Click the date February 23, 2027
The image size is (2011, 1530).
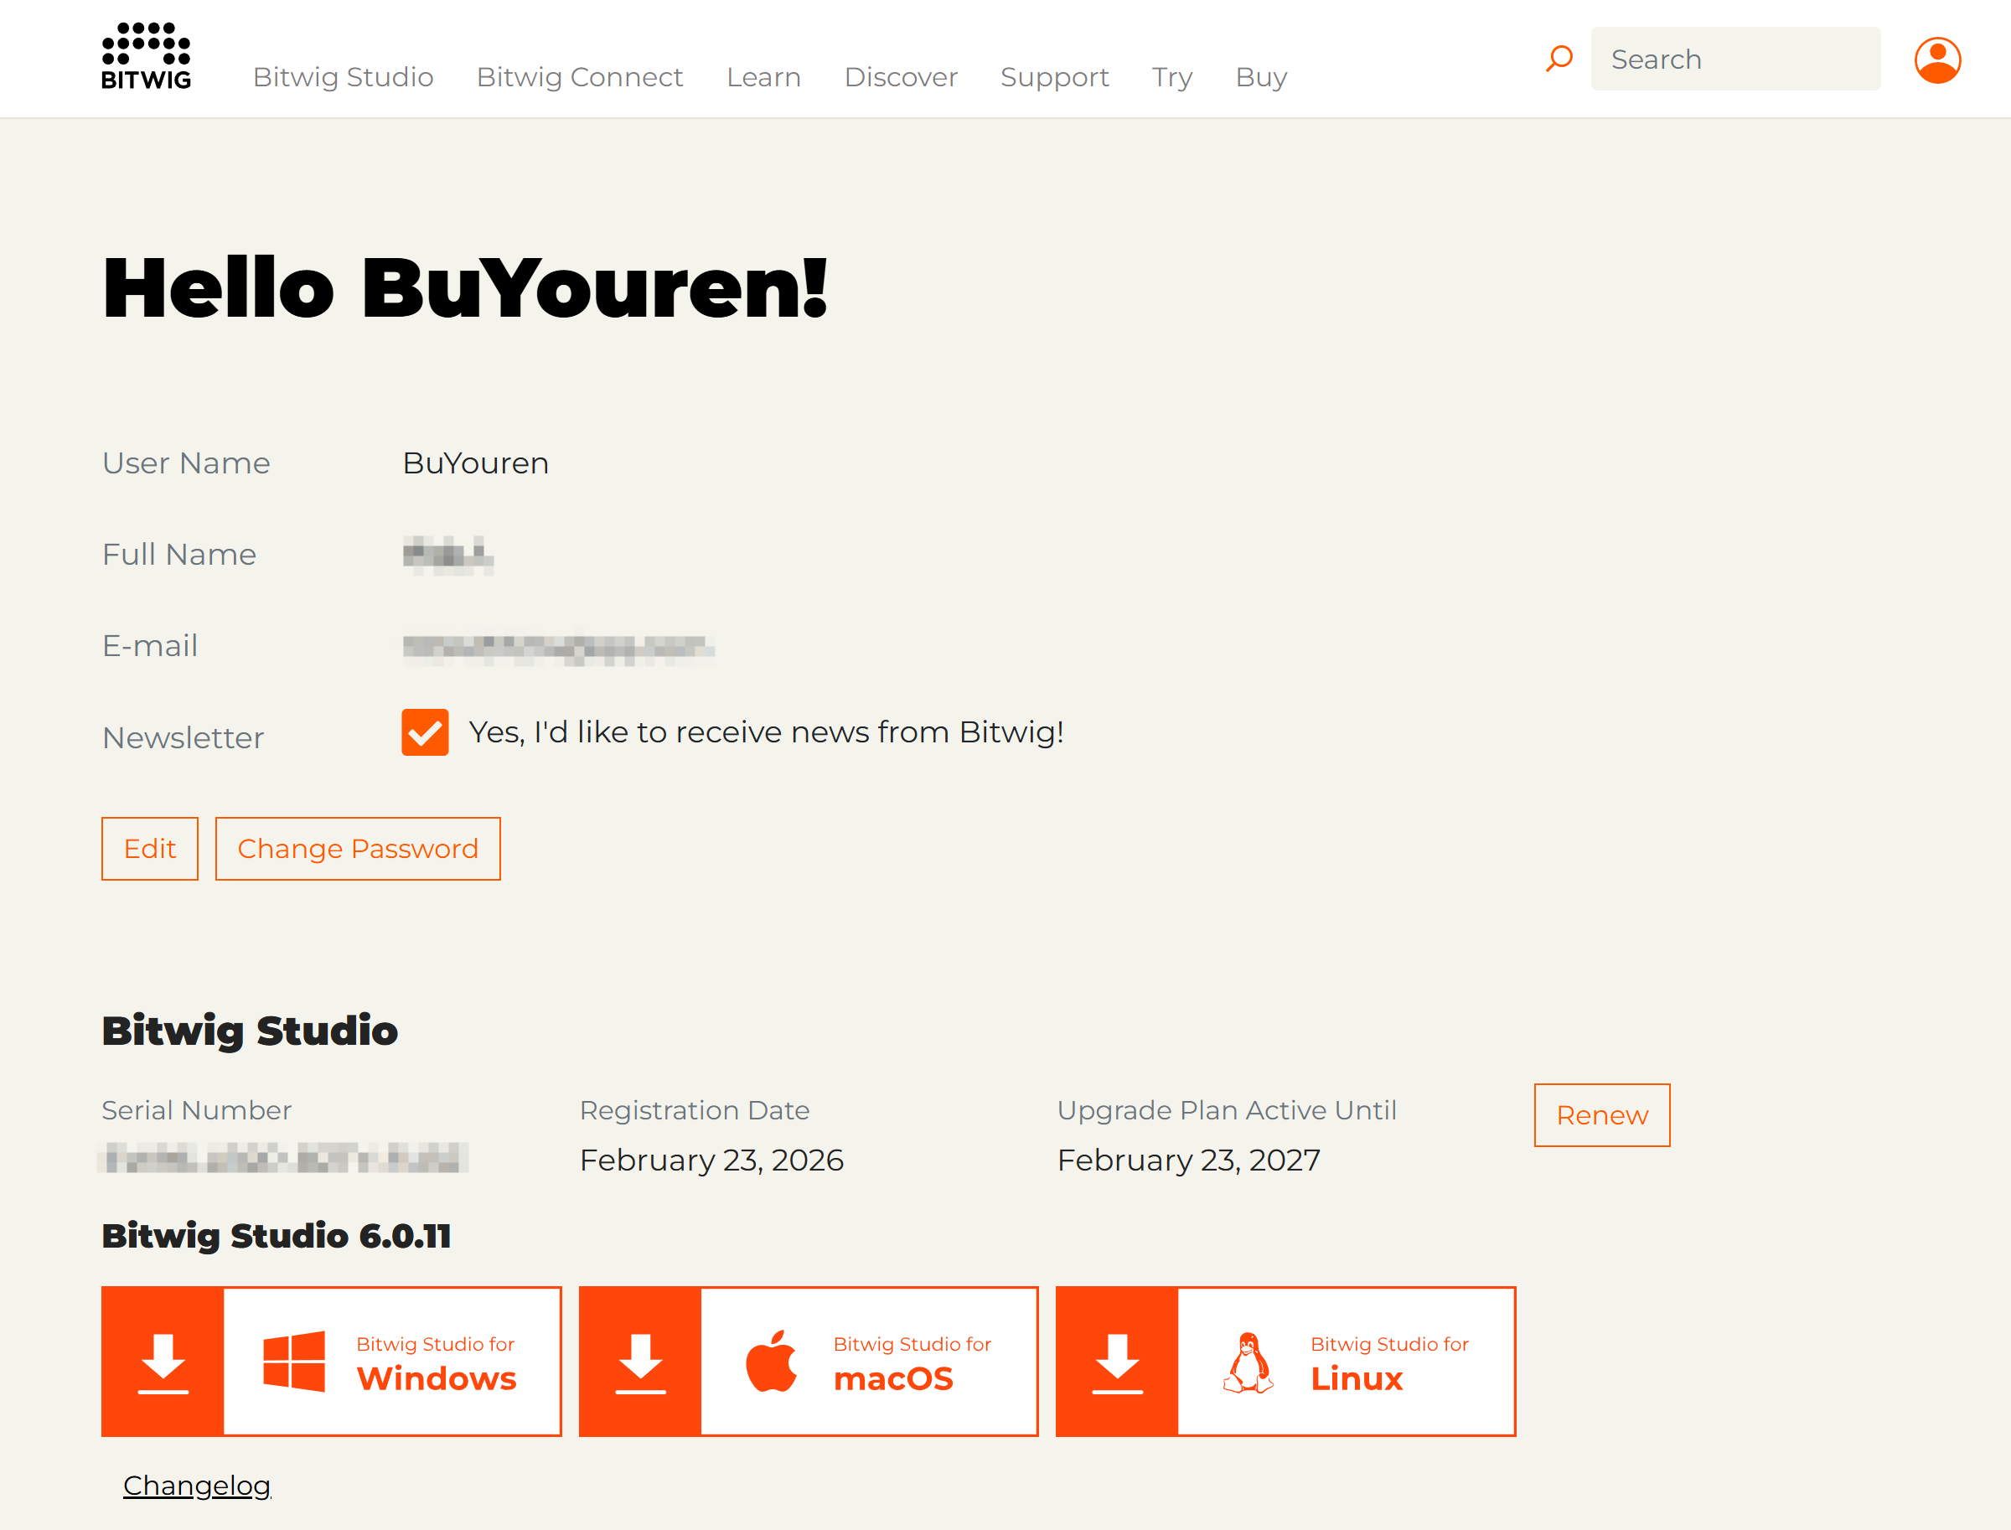click(x=1188, y=1160)
